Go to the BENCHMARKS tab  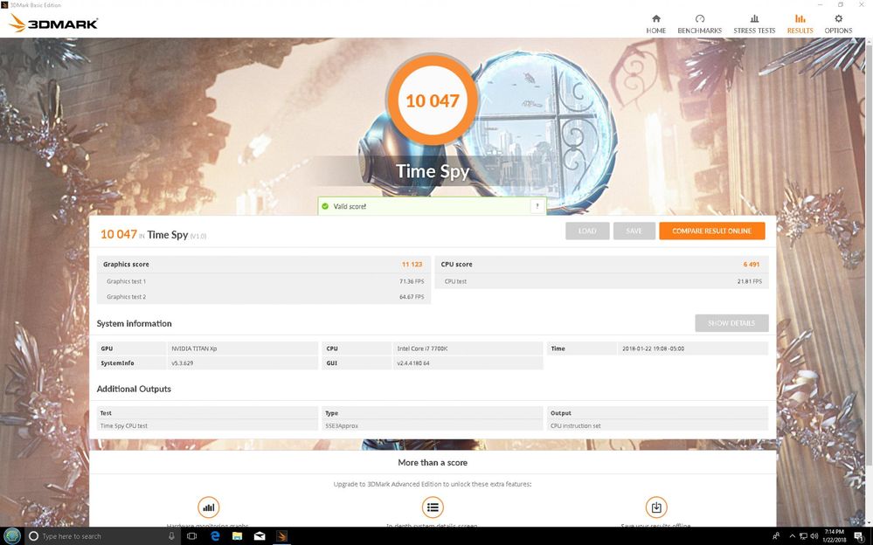click(699, 24)
